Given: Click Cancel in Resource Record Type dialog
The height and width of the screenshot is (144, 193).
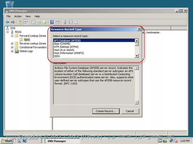Looking at the screenshot, I should click(130, 111).
